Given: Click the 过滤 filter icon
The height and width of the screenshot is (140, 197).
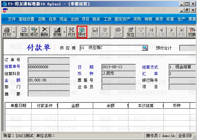Looking at the screenshot, I should coord(141,32).
